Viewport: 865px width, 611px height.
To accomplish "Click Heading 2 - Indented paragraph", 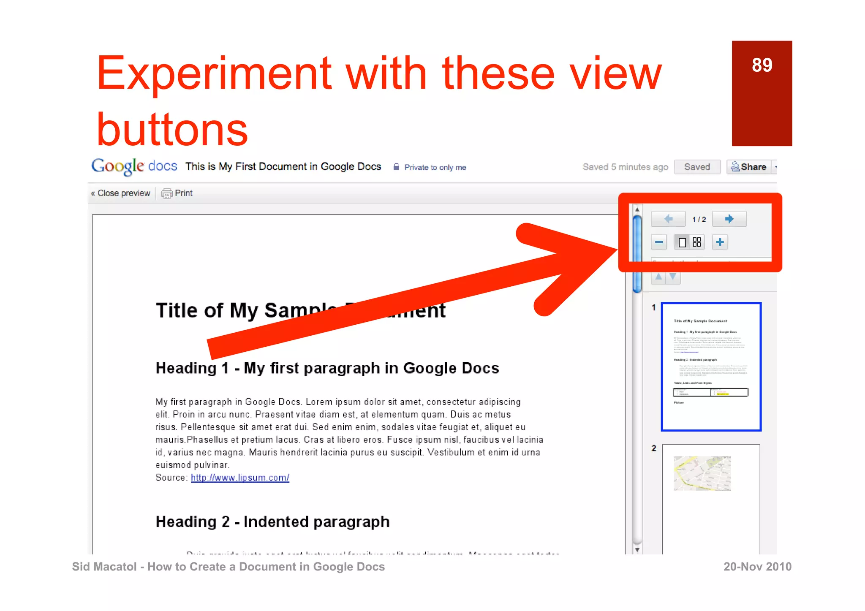I will tap(273, 522).
